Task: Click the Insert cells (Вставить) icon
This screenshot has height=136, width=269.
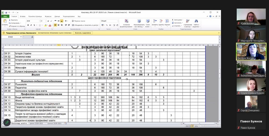Action: (x=155, y=21)
